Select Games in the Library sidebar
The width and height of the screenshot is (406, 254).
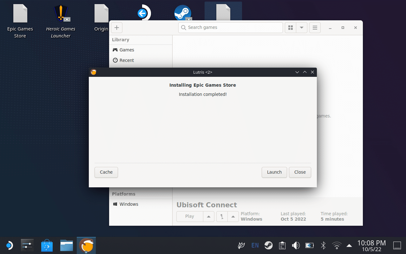coord(141,50)
